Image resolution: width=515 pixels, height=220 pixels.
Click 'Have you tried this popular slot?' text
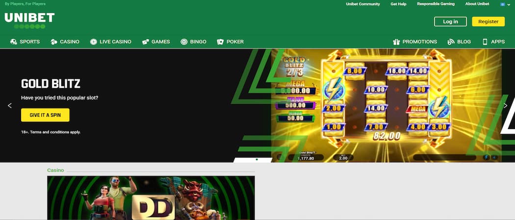click(x=59, y=98)
